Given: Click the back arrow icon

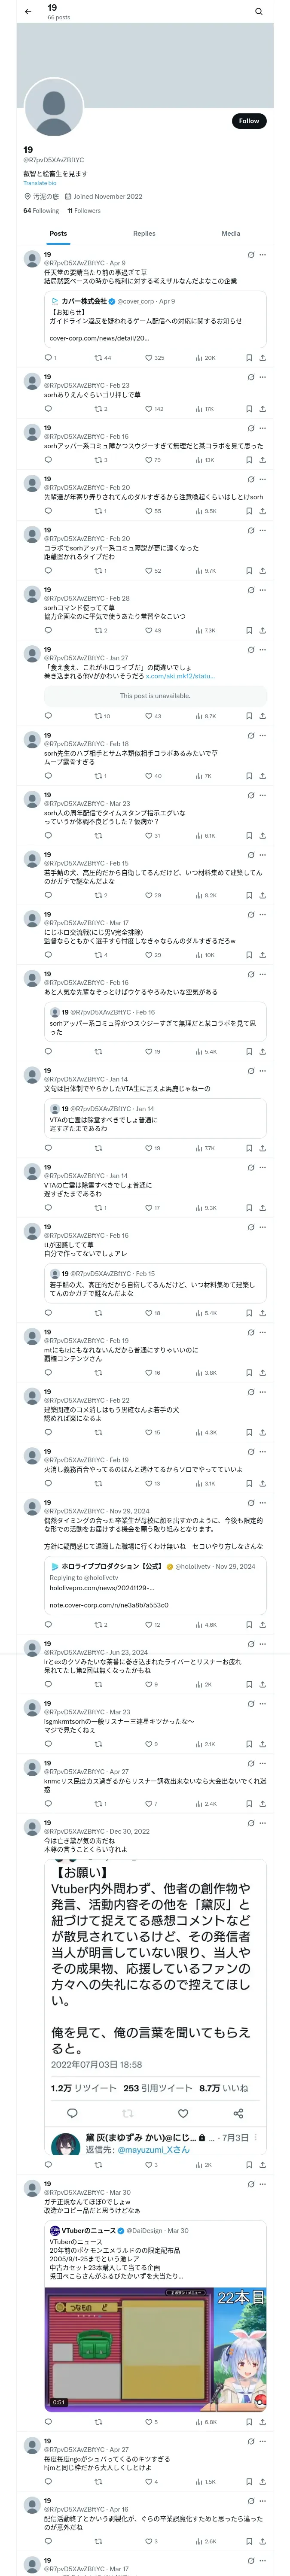Looking at the screenshot, I should point(28,12).
